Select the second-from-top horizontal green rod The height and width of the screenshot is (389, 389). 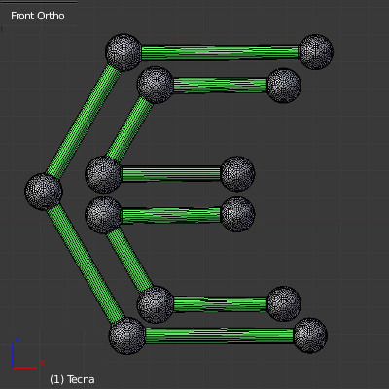point(221,86)
